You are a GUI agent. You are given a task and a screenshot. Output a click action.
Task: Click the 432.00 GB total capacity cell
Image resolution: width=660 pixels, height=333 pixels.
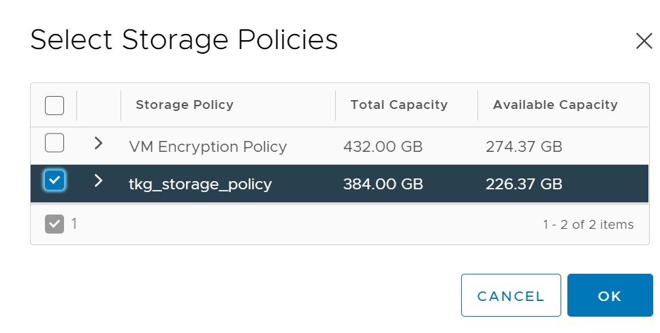(383, 146)
